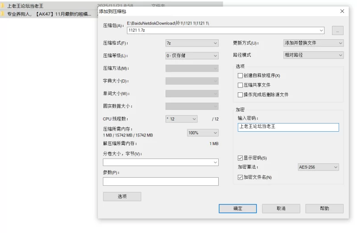Image resolution: width=357 pixels, height=233 pixels.
Task: Click the folder icon of 上老王论坛当老王
Action: point(2,6)
